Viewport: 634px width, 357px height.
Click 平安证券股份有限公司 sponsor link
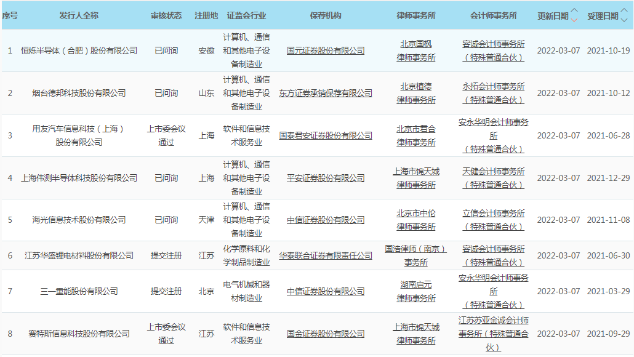(326, 178)
